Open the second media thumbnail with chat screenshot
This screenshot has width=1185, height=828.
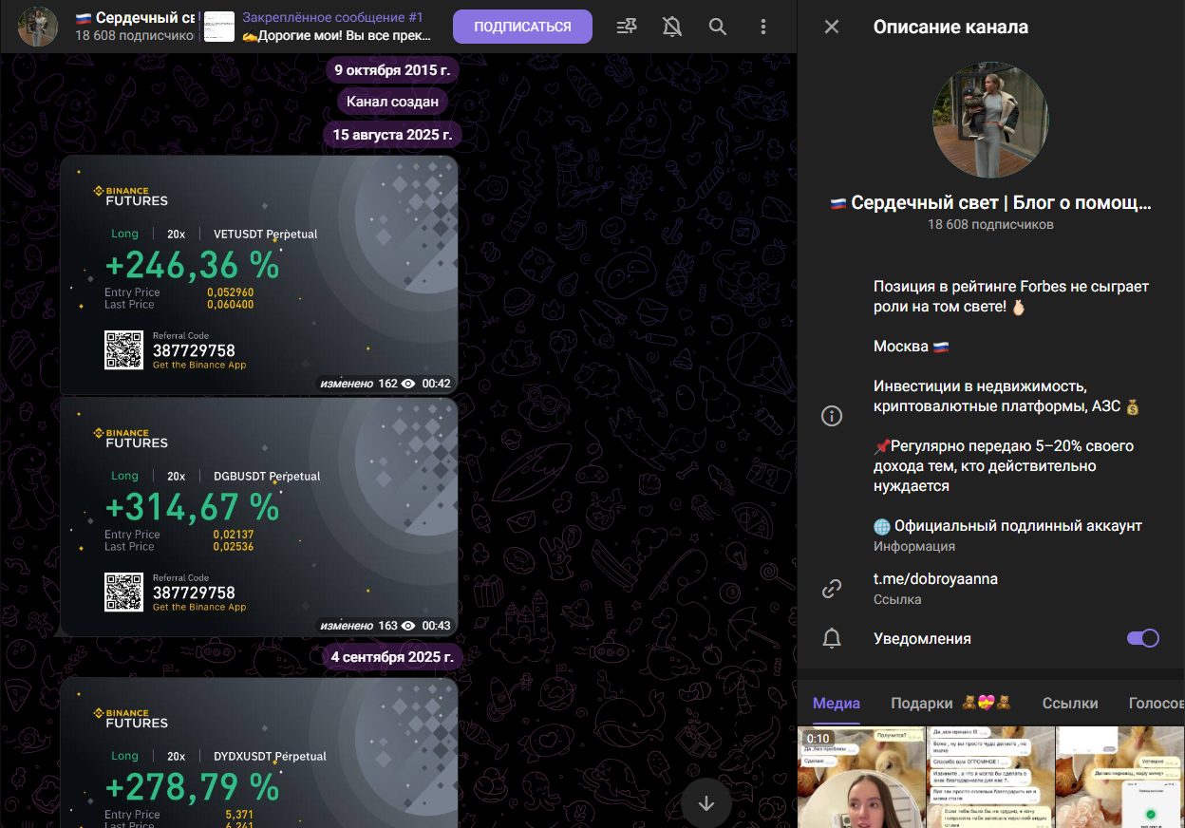[990, 777]
